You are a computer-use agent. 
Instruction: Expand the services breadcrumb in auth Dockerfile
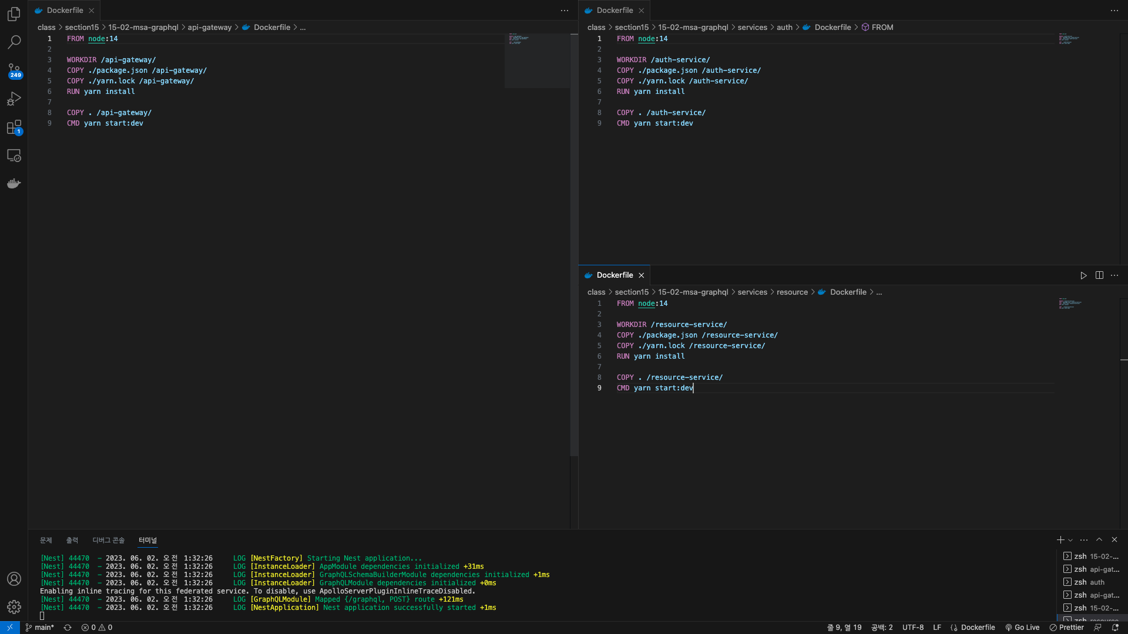pos(752,27)
